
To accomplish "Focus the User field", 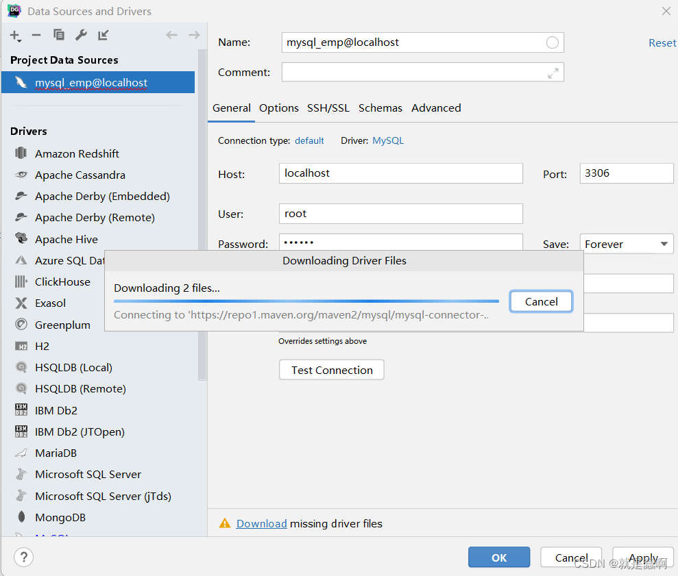I will pos(401,214).
